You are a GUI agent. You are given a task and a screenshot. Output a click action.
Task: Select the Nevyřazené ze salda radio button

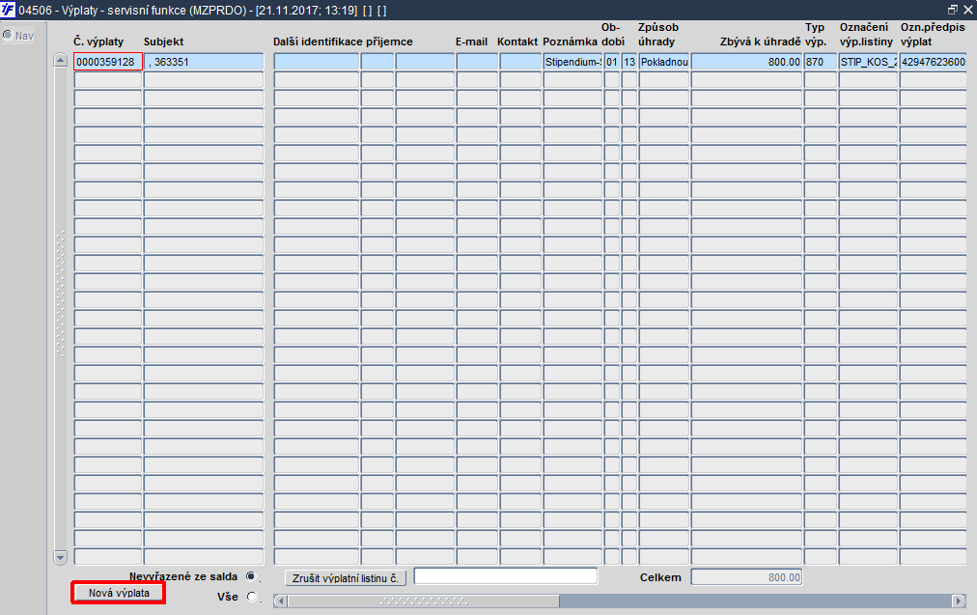(x=251, y=576)
